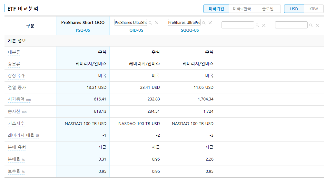
Task: Click the search icon next to ProShares UltraShort field
Action: click(150, 23)
